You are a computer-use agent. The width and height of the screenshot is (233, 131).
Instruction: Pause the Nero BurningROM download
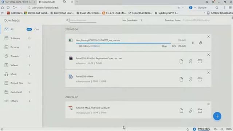pos(193,43)
